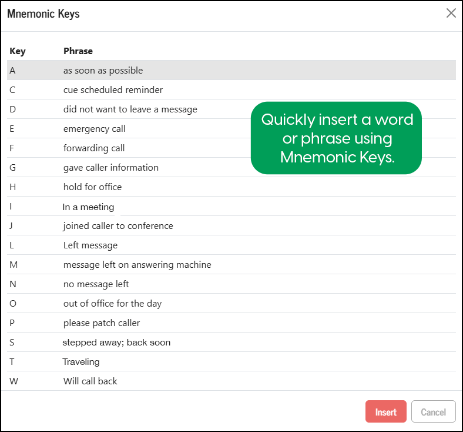Select the 'emergency call' row

[95, 129]
